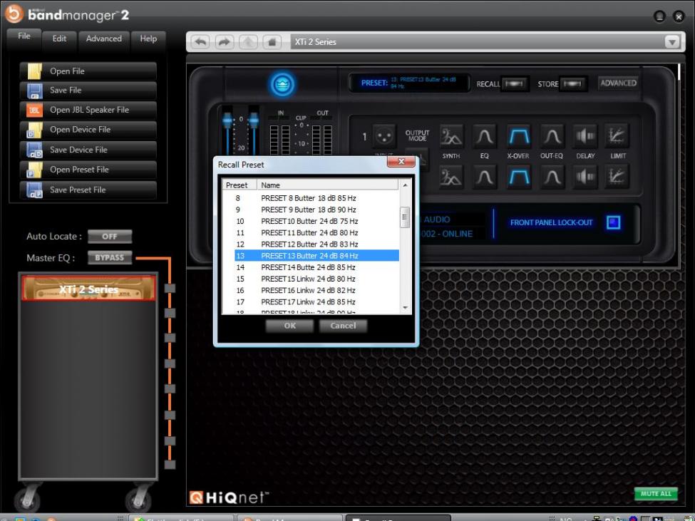
Task: Click the channel 1 EQ curve icon
Action: [x=485, y=135]
